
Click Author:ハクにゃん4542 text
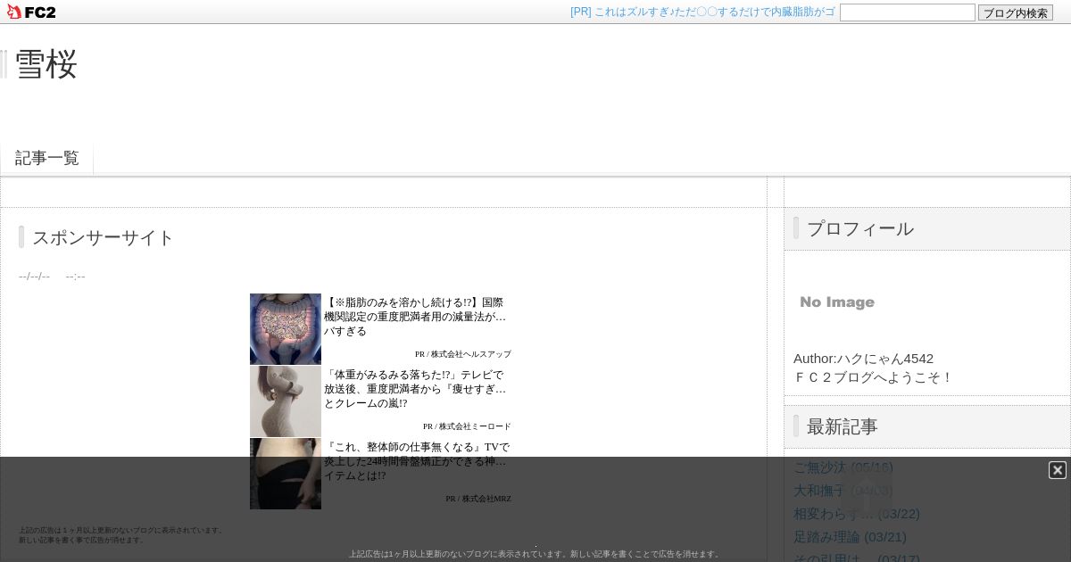[x=863, y=358]
